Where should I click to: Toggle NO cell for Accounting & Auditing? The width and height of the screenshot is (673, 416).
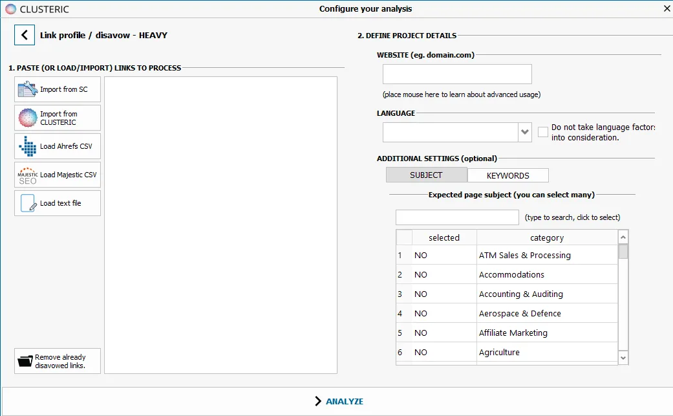pyautogui.click(x=444, y=294)
